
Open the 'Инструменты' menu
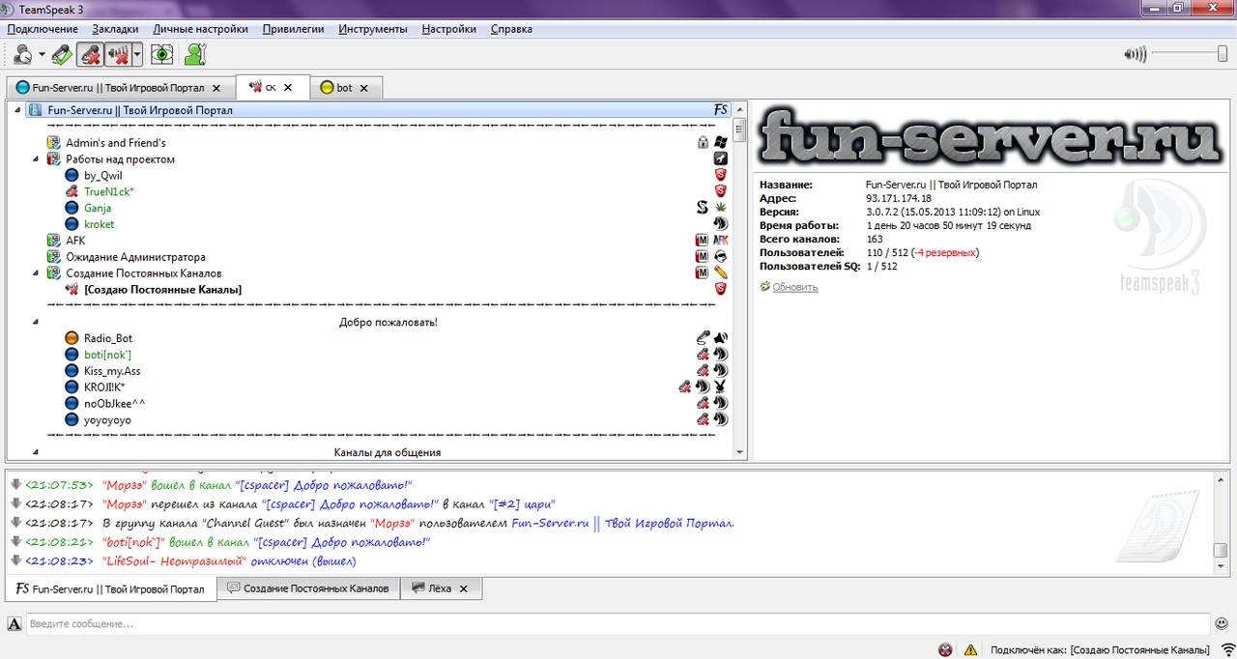coord(372,29)
